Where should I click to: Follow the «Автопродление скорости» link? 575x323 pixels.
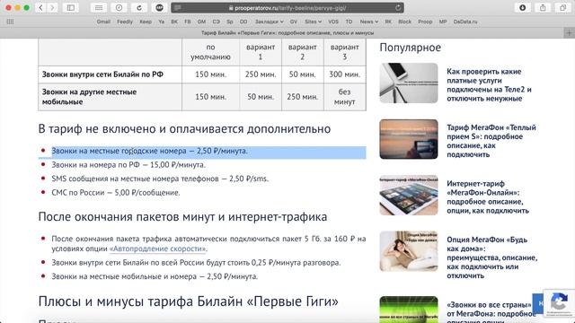[158, 249]
